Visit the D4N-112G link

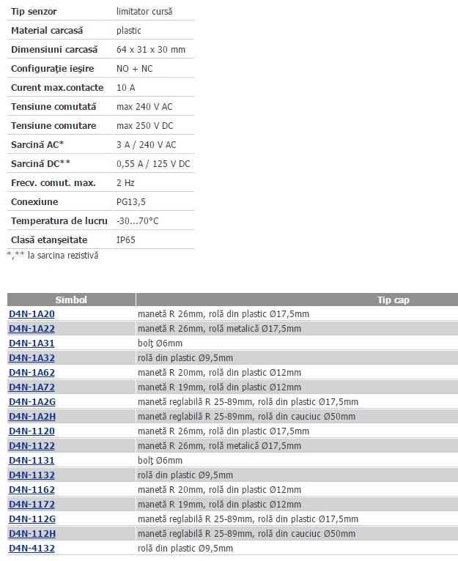(x=32, y=519)
